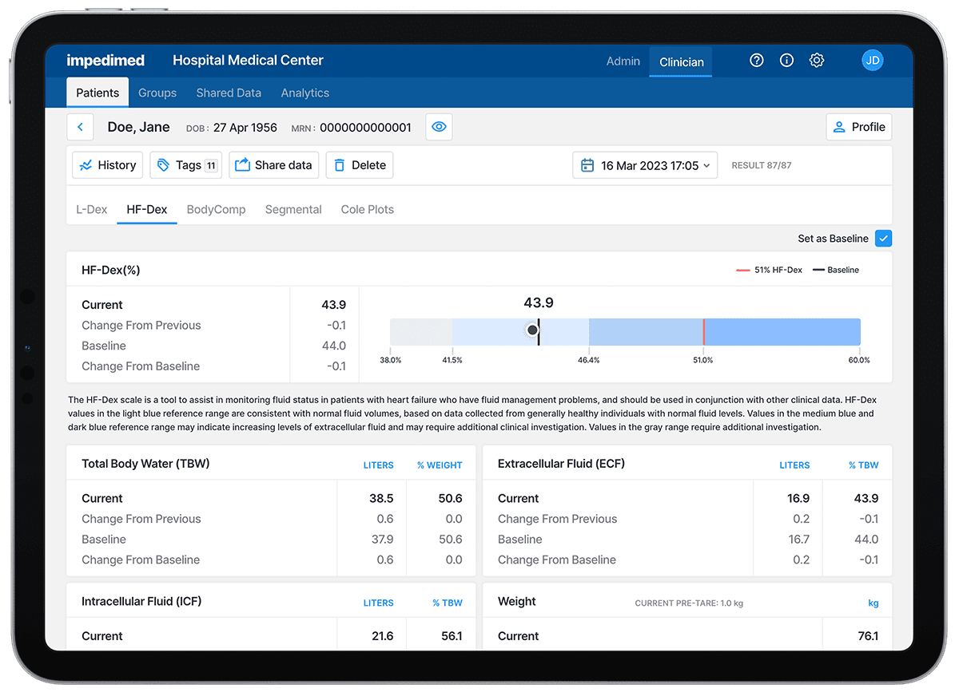Viewport: 959px width, 696px height.
Task: Open the Analytics tab
Action: [304, 93]
